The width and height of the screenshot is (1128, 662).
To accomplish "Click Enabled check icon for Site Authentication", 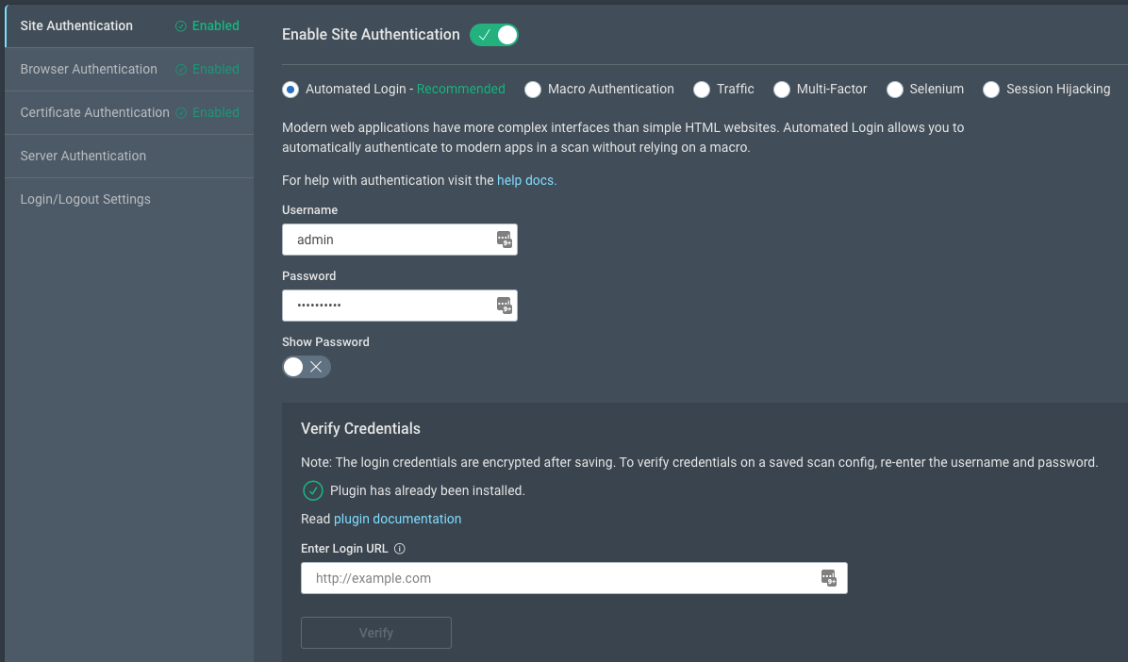I will [x=181, y=26].
